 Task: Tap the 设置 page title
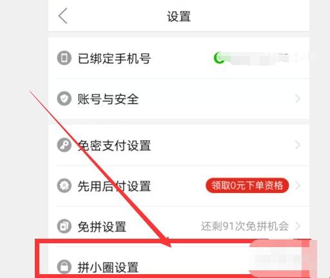tap(179, 16)
